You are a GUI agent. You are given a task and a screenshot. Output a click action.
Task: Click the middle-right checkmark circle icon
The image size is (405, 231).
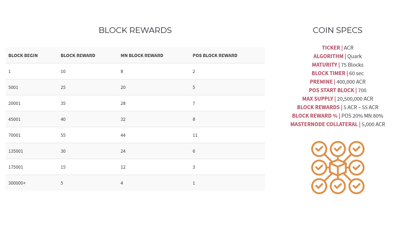[x=356, y=168]
